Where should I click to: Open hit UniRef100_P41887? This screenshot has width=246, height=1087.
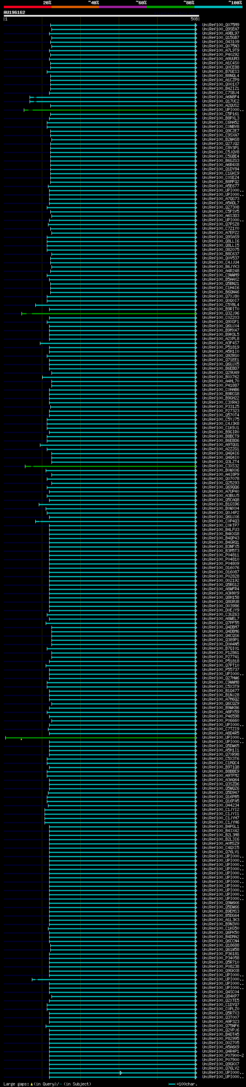[221, 386]
